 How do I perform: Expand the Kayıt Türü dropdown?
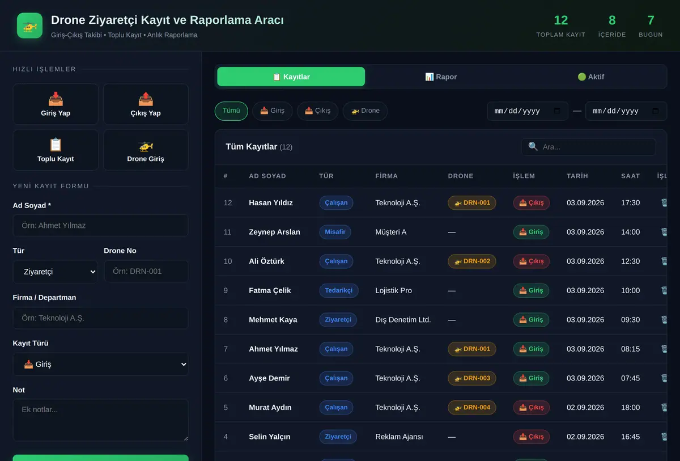100,365
